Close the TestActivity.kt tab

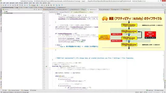point(98,10)
